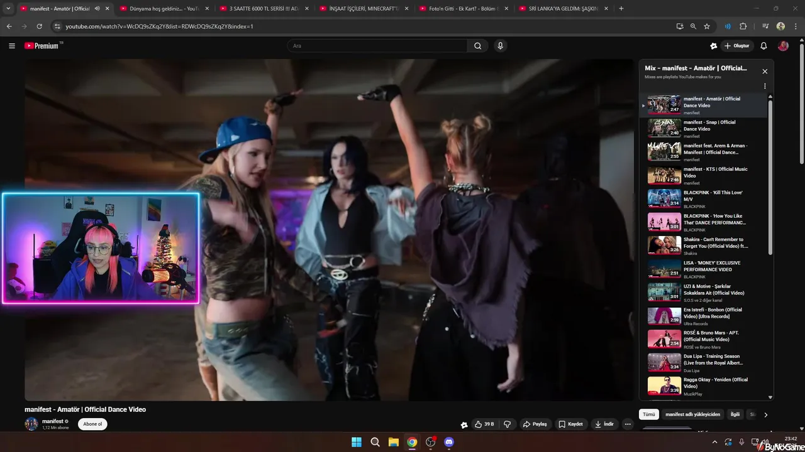805x452 pixels.
Task: Click the Chrome address bar URL
Action: [x=159, y=26]
